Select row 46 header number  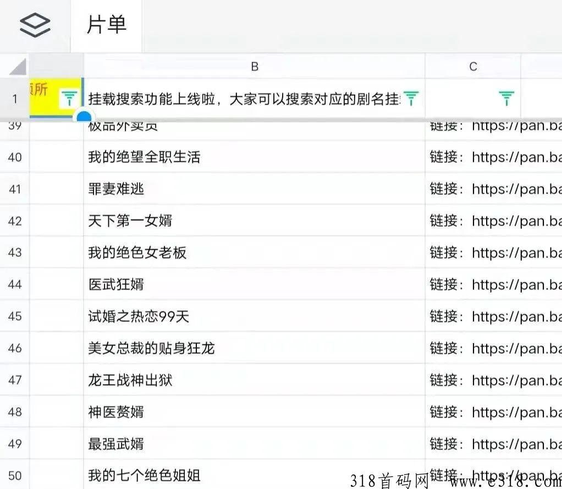tap(15, 348)
